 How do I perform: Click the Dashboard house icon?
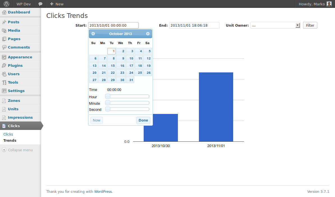coord(4,12)
